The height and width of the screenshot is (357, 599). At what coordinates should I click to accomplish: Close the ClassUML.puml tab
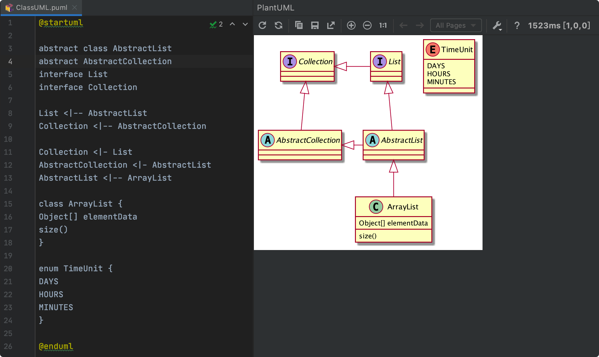(75, 7)
